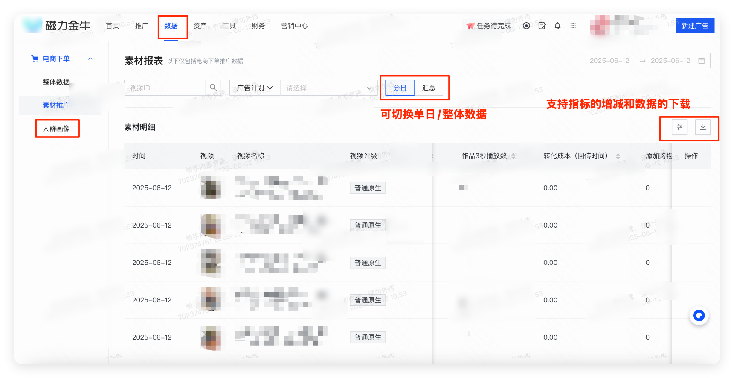Switch to 汇总 summary data view
The image size is (734, 378).
[x=429, y=88]
